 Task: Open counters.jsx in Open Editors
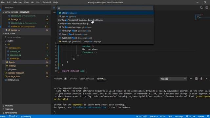pyautogui.click(x=26, y=23)
